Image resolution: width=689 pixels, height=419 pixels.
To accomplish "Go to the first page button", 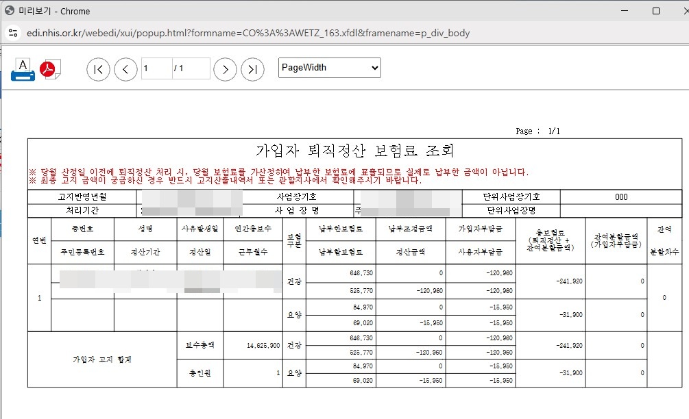I will click(x=98, y=69).
